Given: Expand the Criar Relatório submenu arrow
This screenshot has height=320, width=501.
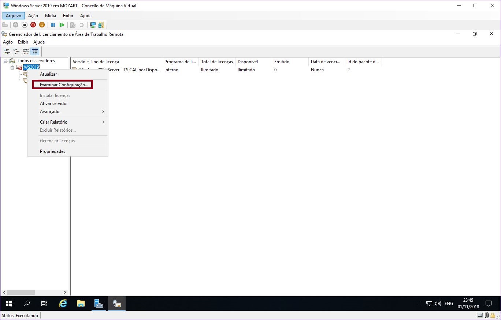Looking at the screenshot, I should pos(103,122).
